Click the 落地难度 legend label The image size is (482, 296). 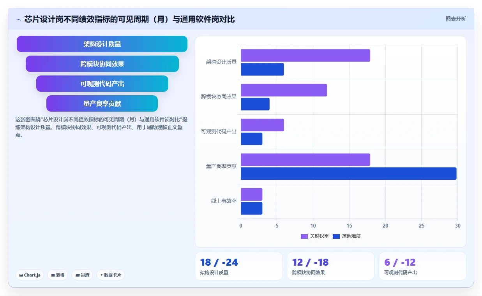pos(351,236)
